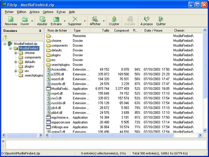
Task: Click the searchplugins folder icon in list
Action: click(x=48, y=65)
